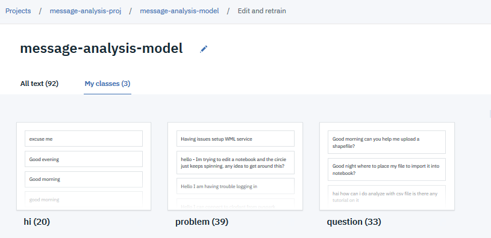Select the My classes (3) tab
Viewport: 491px width, 238px height.
[x=107, y=84]
